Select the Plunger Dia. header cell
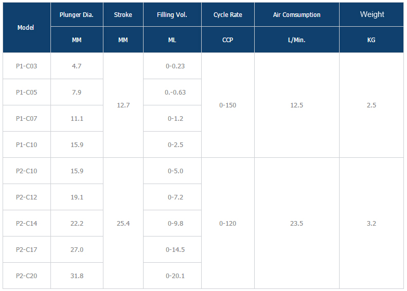The height and width of the screenshot is (291, 407). 76,15
